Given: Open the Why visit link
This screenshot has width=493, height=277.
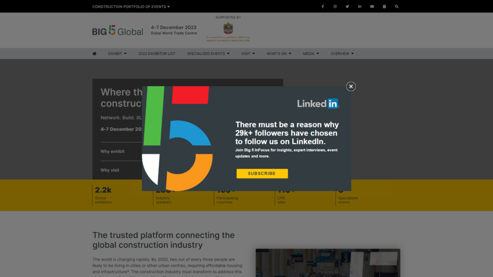Looking at the screenshot, I should [x=110, y=170].
